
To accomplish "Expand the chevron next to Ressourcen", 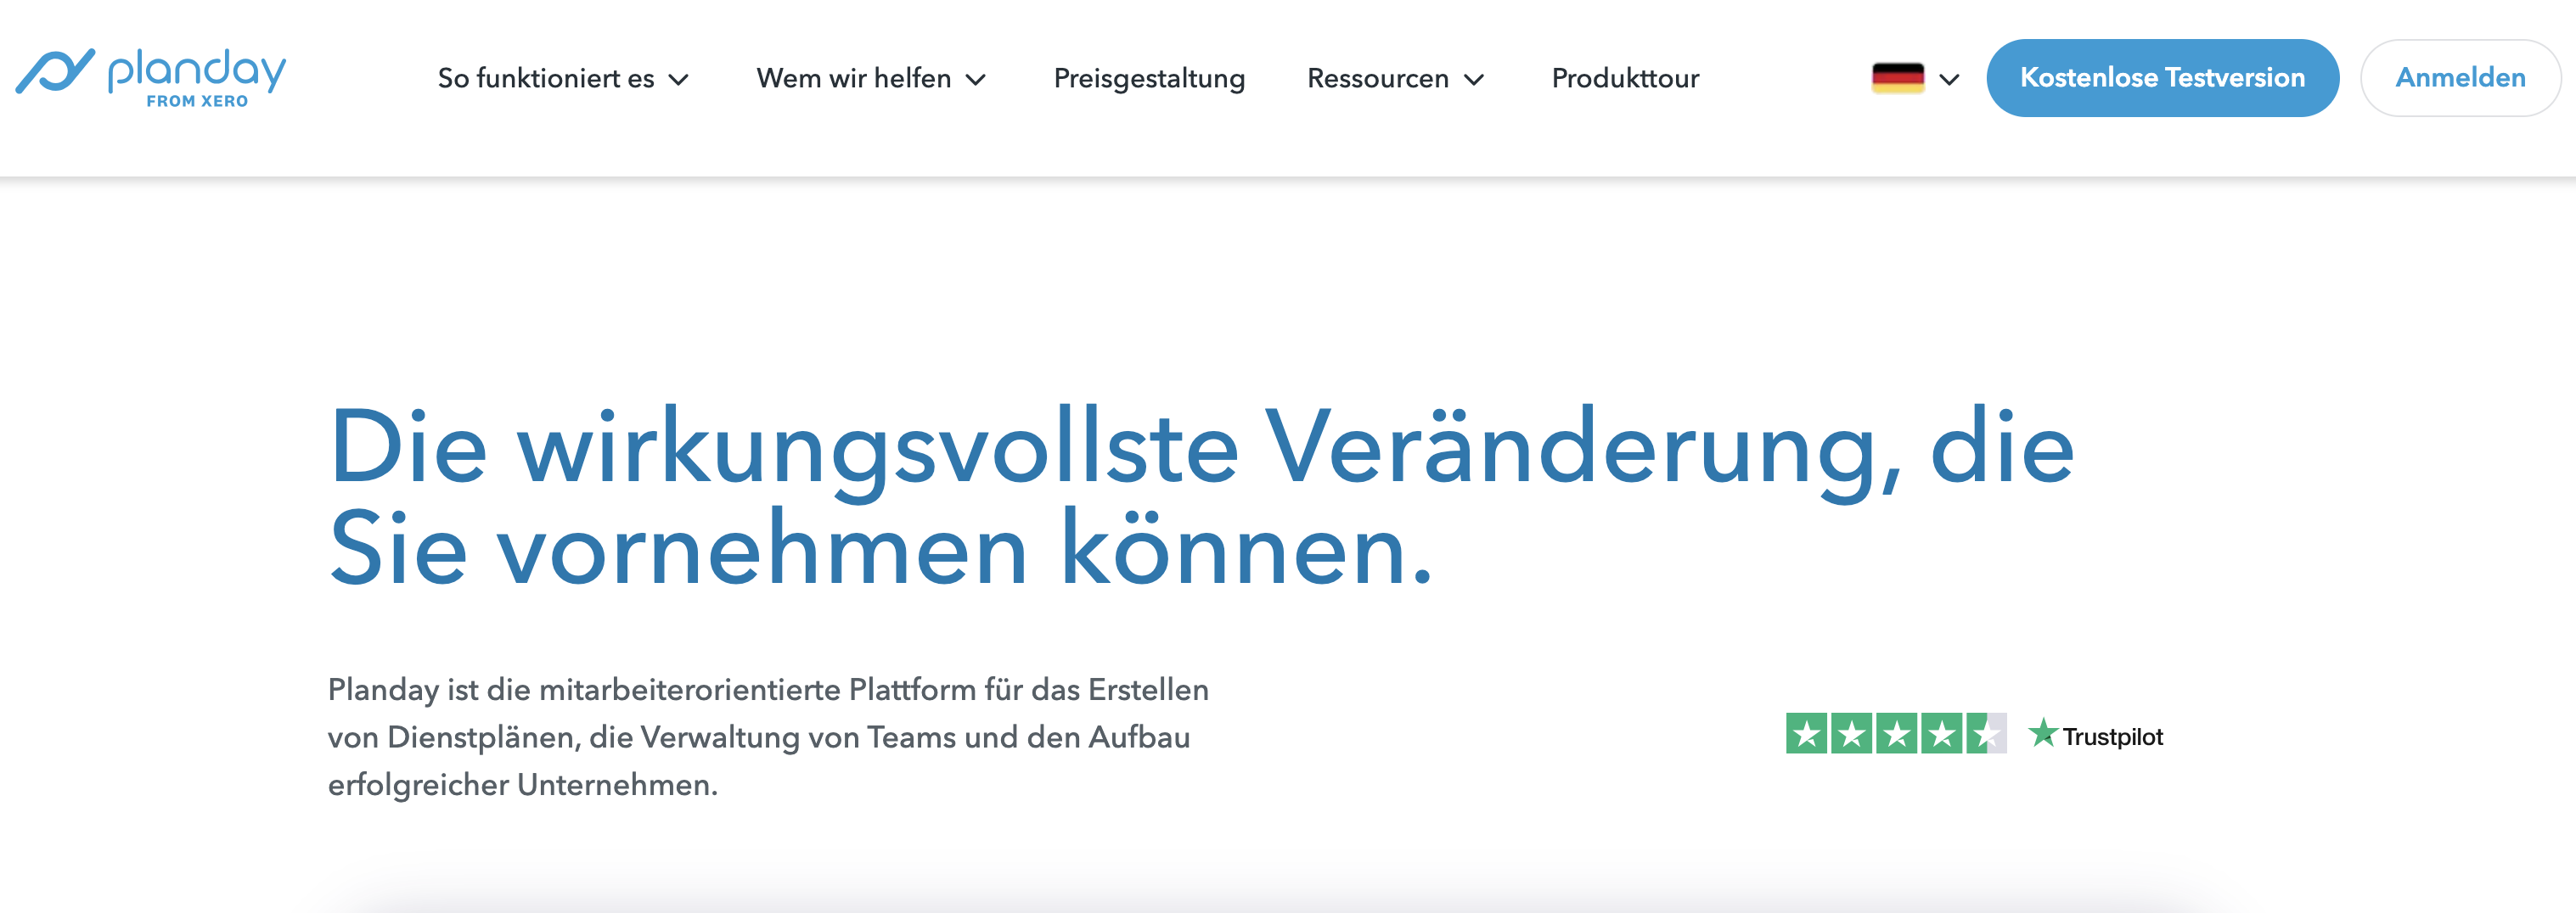I will pyautogui.click(x=1474, y=80).
